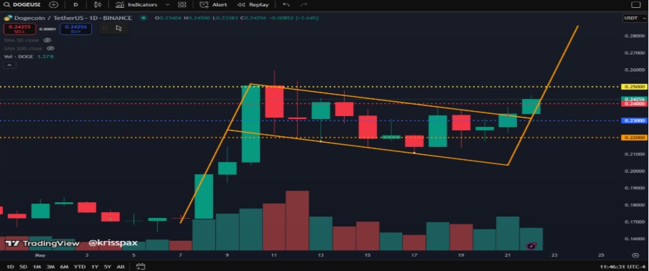Select the 3M date range
Viewport: 649px width, 271px height.
pyautogui.click(x=50, y=267)
